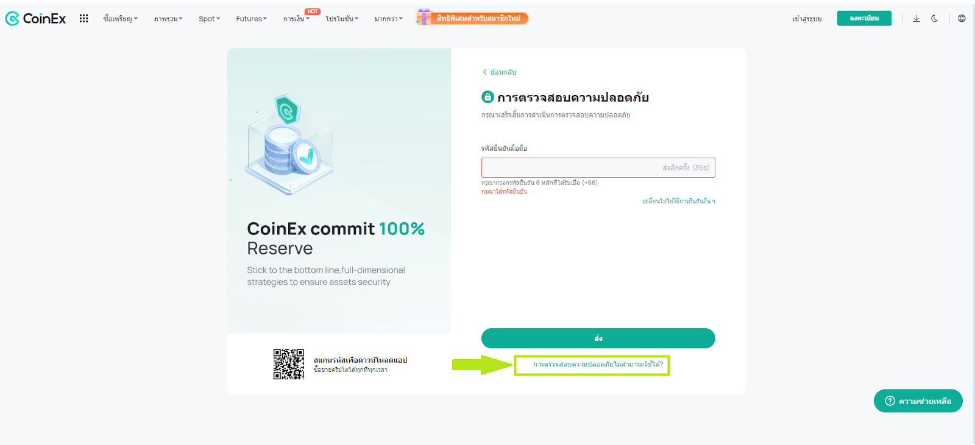The image size is (975, 445).
Task: Click the help question mark icon
Action: [890, 401]
